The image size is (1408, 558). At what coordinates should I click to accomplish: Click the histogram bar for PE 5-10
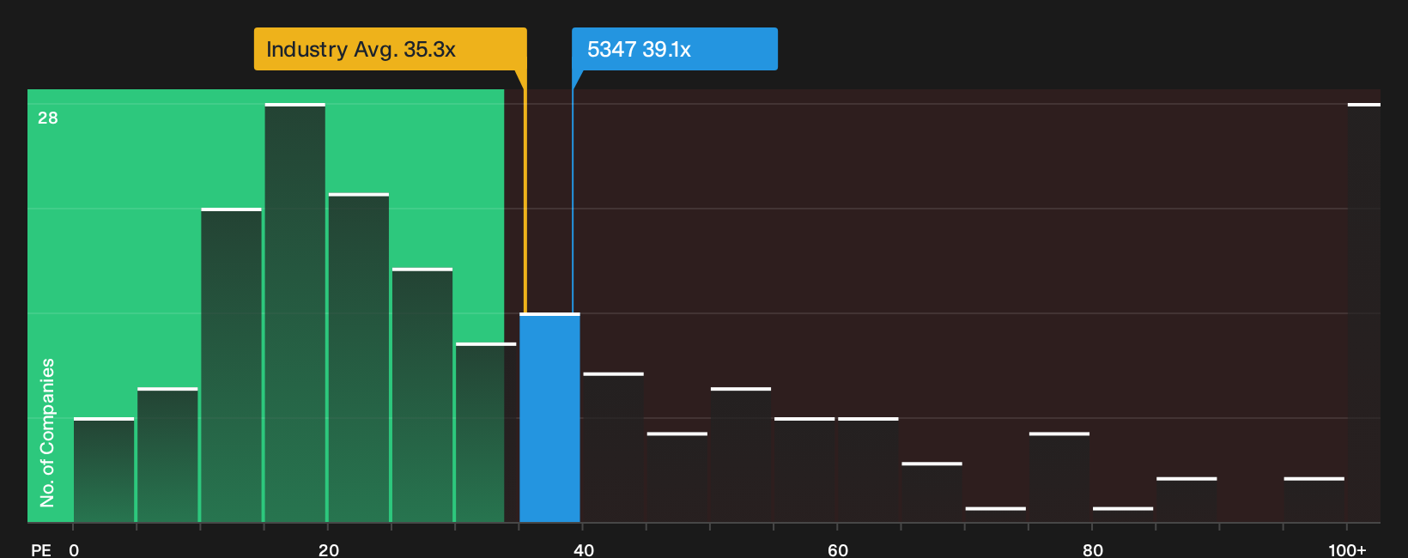point(167,455)
